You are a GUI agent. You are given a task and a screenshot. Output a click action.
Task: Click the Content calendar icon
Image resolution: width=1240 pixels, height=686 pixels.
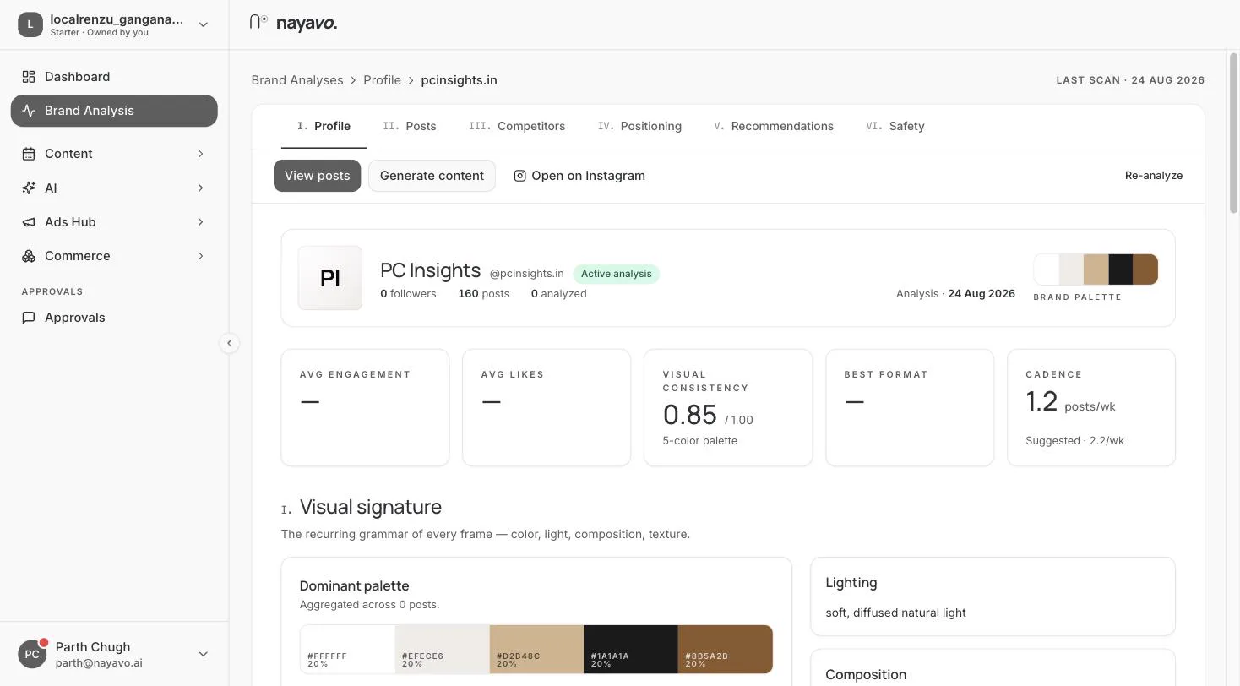pyautogui.click(x=29, y=154)
